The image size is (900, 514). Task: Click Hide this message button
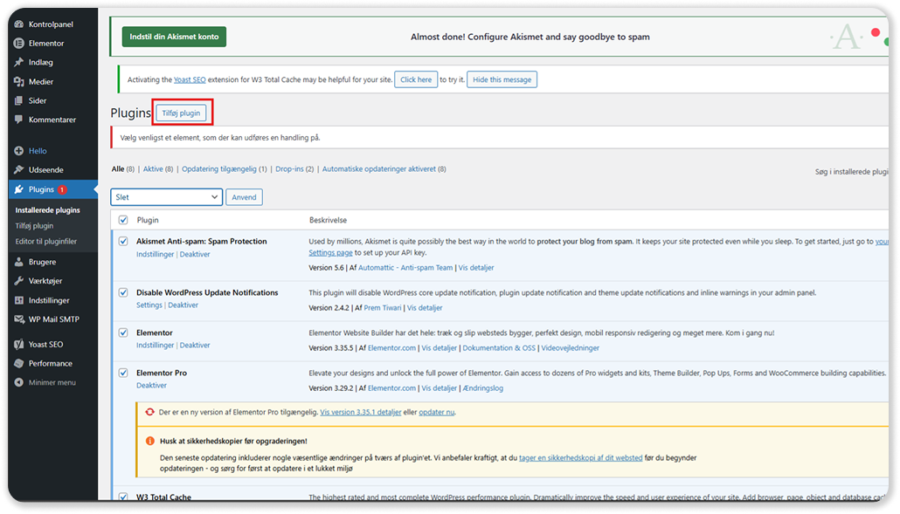[502, 79]
